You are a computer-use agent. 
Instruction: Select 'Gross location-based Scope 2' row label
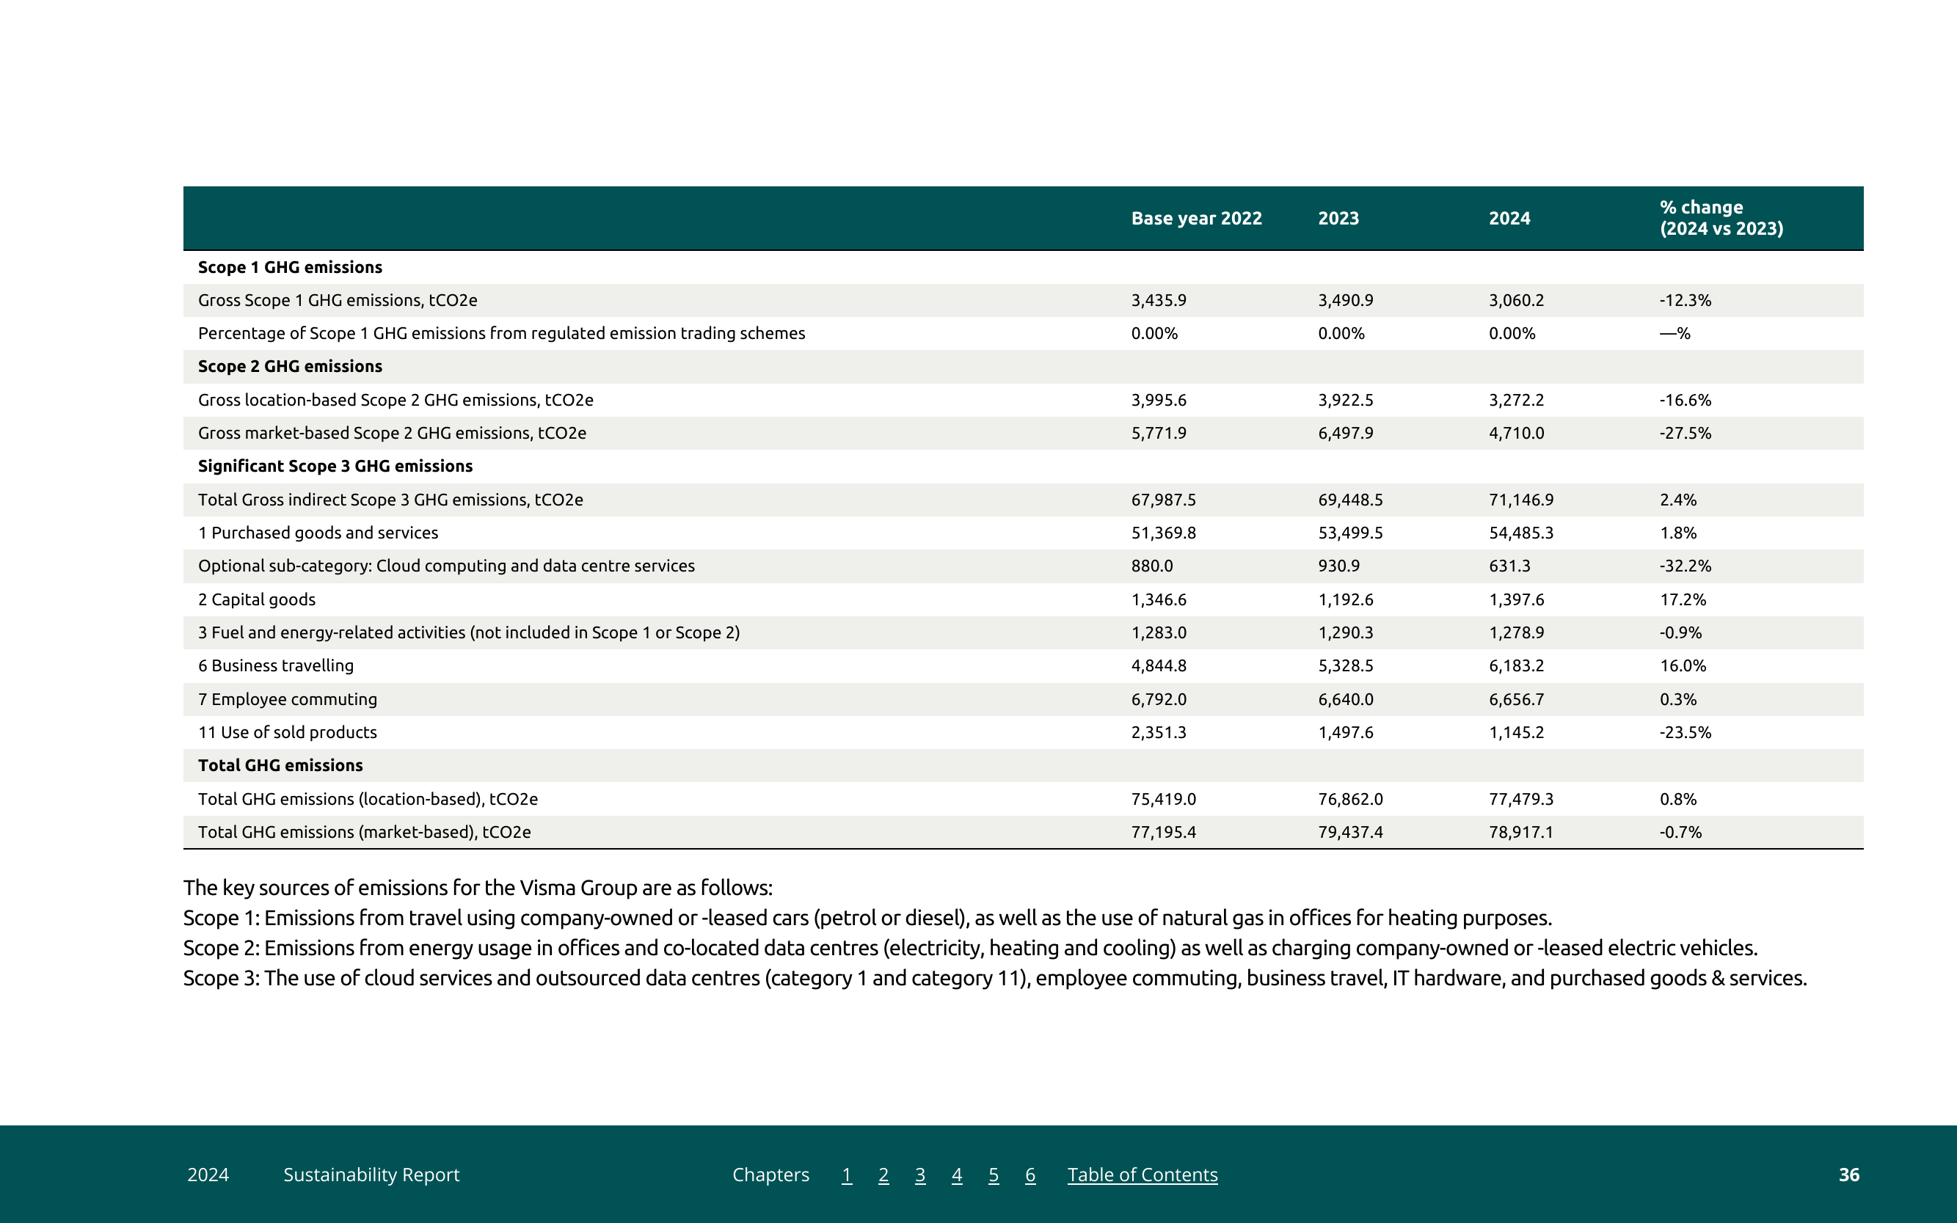[x=396, y=400]
